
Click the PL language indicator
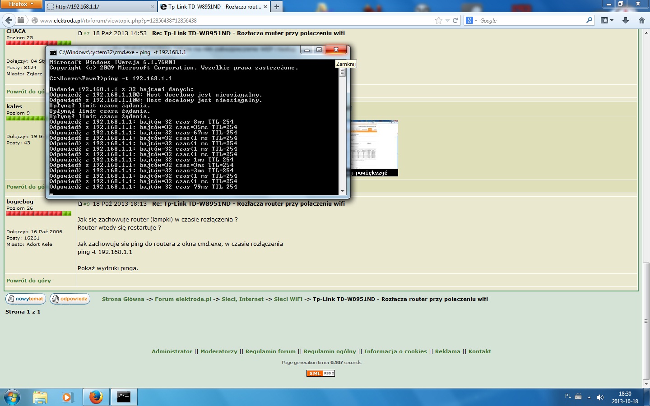tap(568, 396)
